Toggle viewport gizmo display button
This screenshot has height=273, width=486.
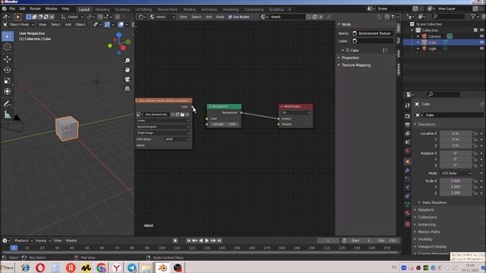coord(107,24)
